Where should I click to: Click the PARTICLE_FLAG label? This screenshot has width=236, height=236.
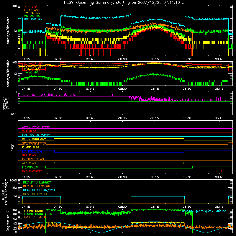[x=33, y=159]
